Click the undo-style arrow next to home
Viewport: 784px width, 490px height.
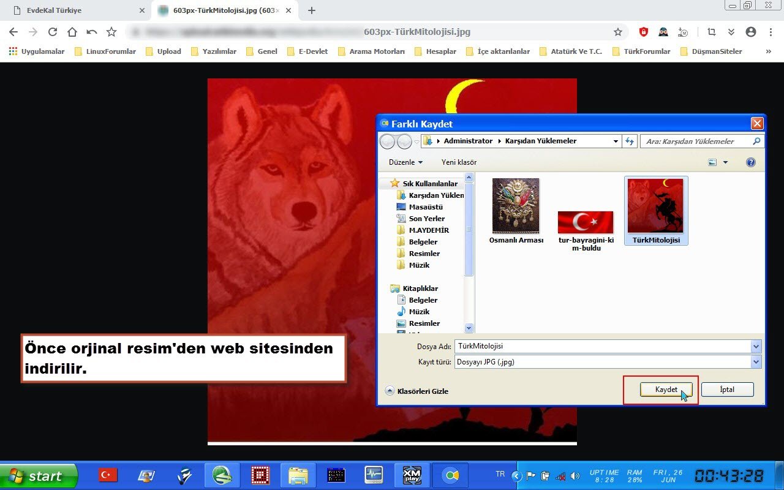coord(92,32)
